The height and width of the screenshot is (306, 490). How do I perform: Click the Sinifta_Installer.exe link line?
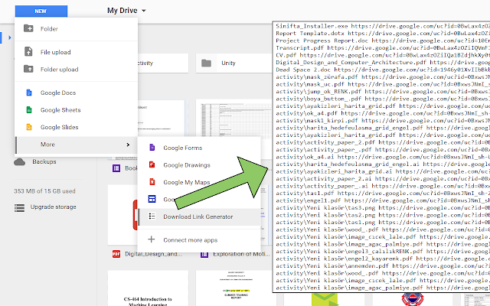(x=383, y=26)
